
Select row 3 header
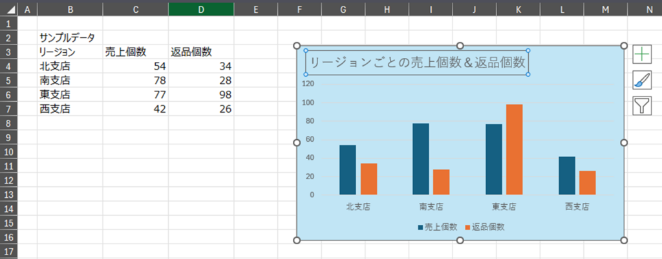[8, 52]
